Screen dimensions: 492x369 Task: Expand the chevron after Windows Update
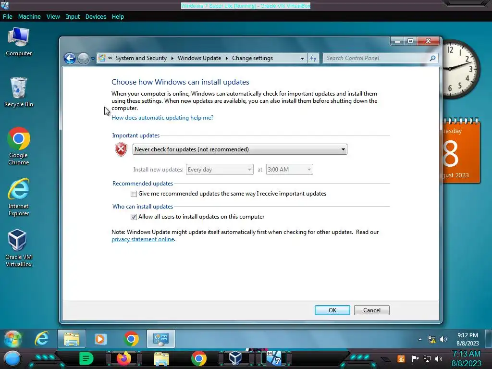(227, 58)
